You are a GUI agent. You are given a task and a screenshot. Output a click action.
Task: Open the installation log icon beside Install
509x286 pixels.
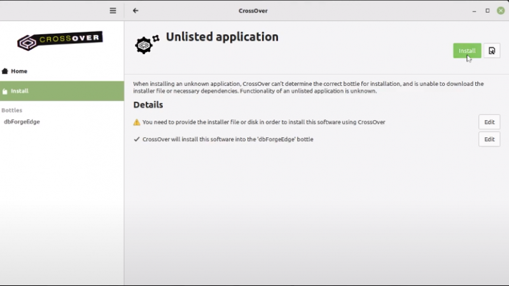(x=492, y=51)
